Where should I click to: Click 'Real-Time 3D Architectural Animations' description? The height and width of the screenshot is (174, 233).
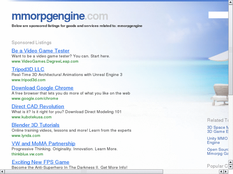[67, 75]
